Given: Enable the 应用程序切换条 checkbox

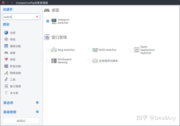Looking at the screenshot, I should [x=89, y=61].
